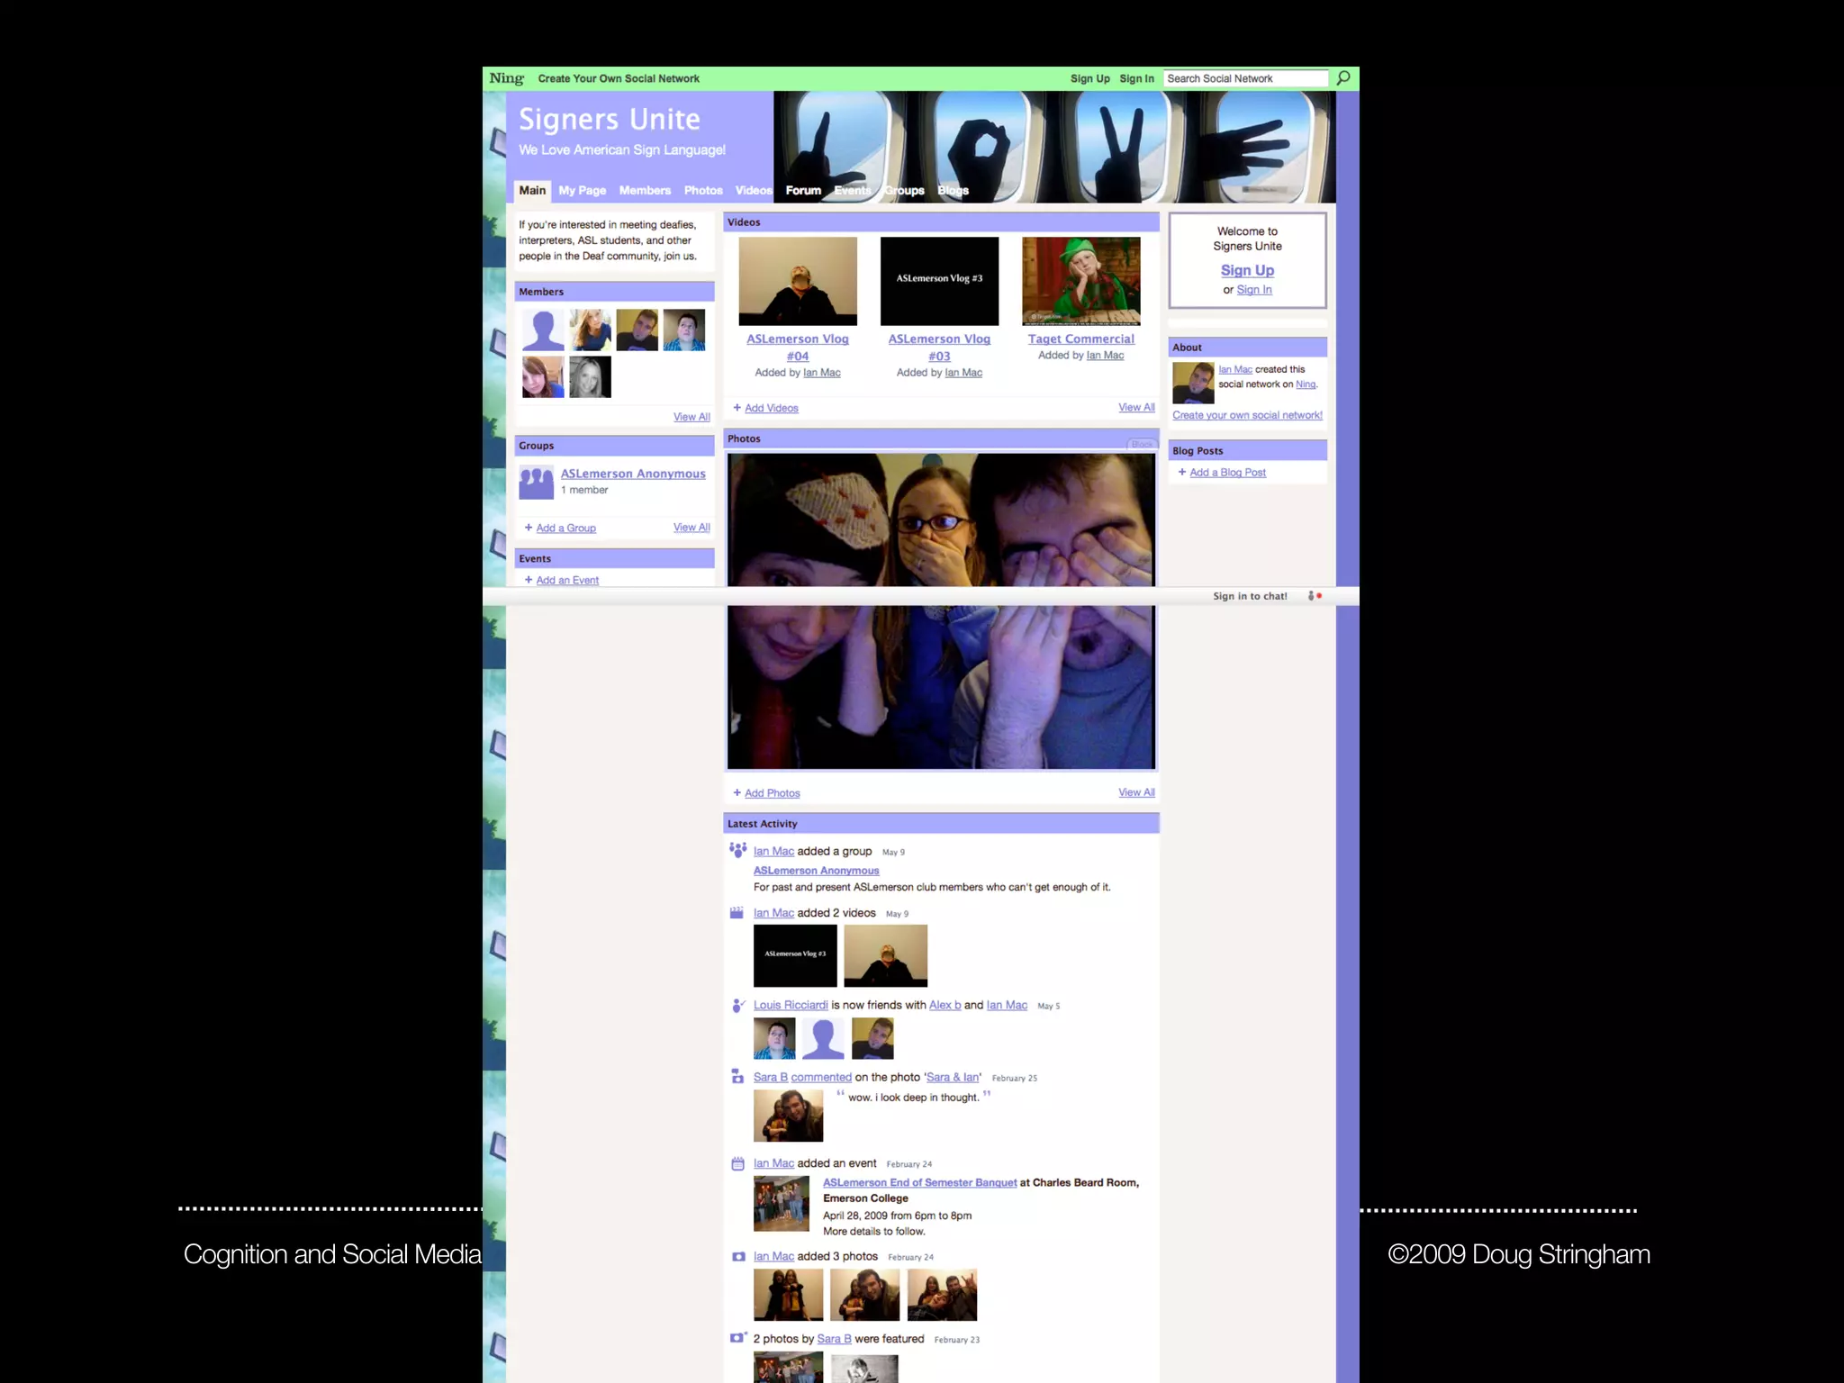The height and width of the screenshot is (1383, 1844).
Task: Open the Photos tab
Action: click(x=703, y=190)
